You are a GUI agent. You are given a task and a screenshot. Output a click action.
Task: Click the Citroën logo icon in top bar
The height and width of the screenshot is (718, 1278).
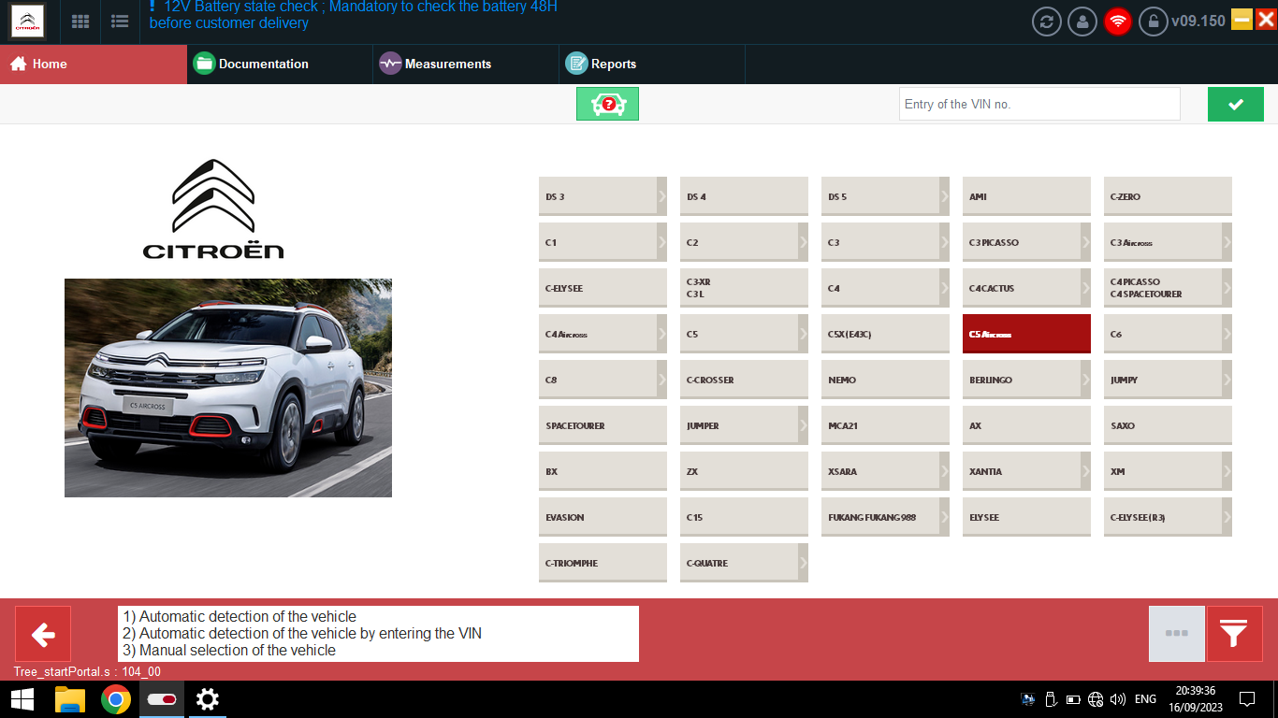[x=28, y=21]
